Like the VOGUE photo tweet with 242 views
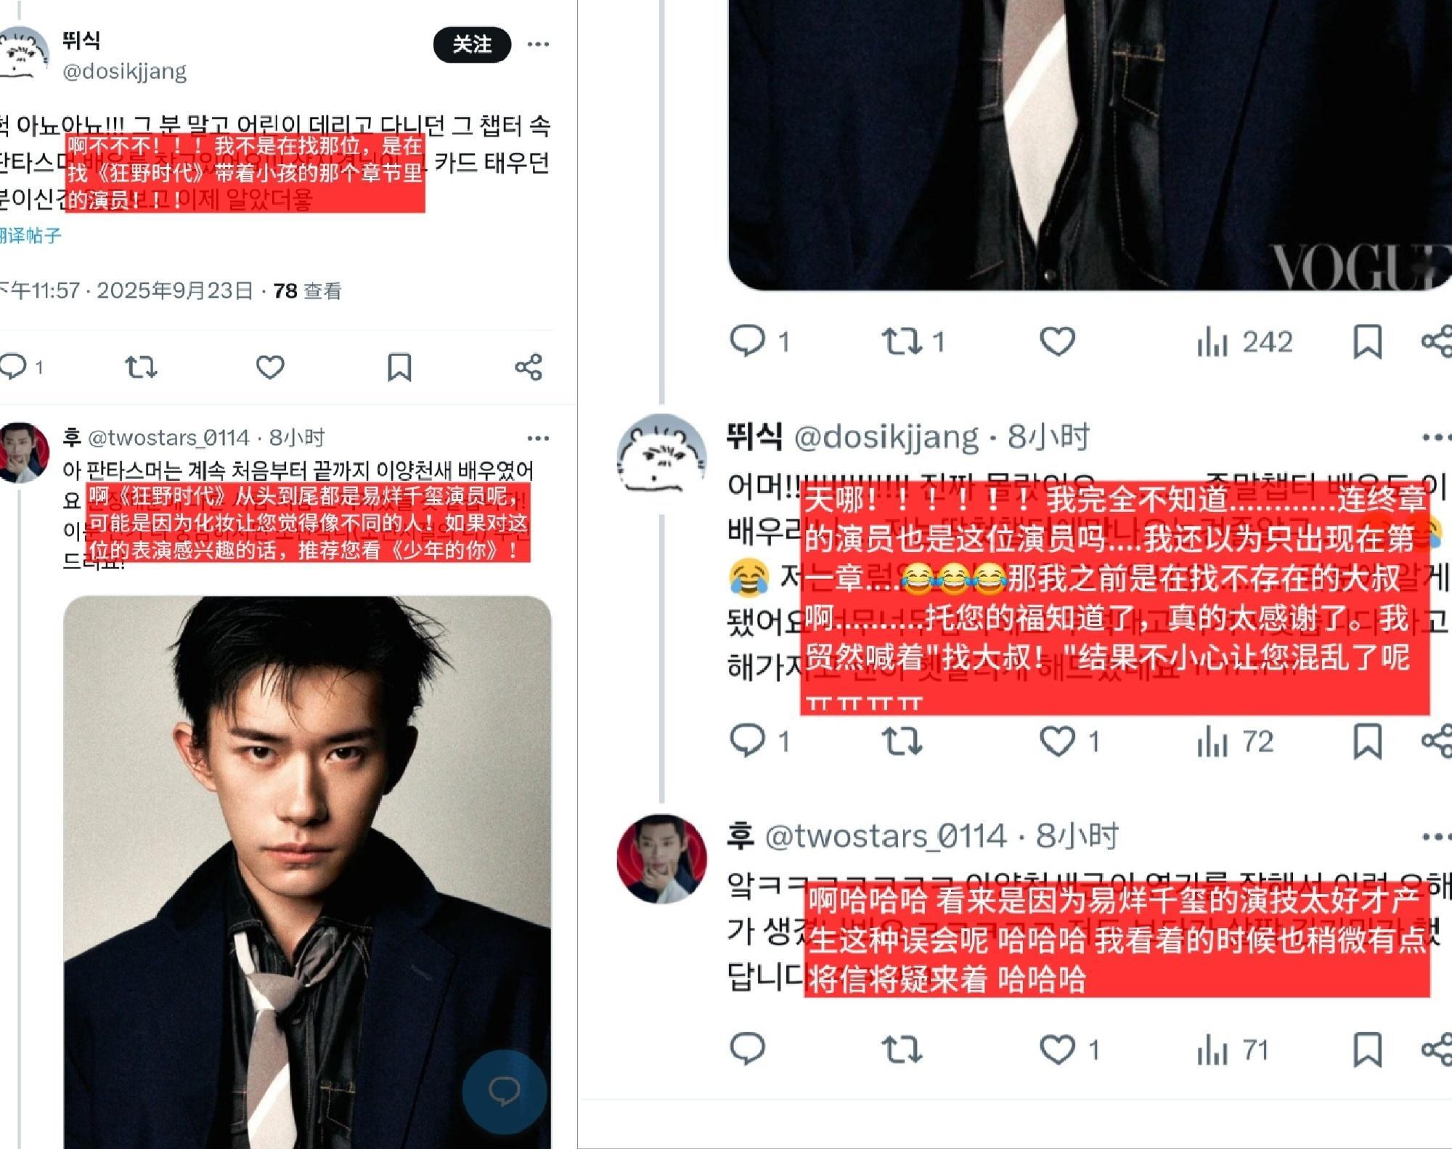 tap(1057, 341)
